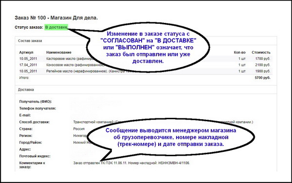Click the 'Доставка' section header
The width and height of the screenshot is (292, 183).
coord(26,90)
